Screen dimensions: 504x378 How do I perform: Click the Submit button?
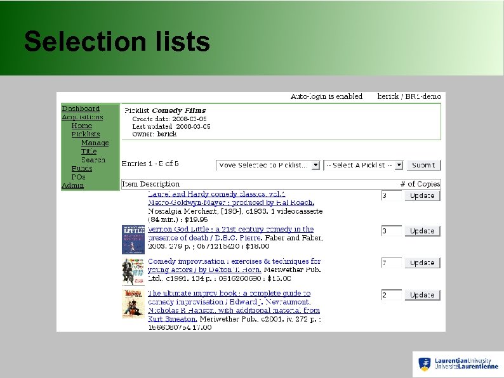(x=423, y=165)
